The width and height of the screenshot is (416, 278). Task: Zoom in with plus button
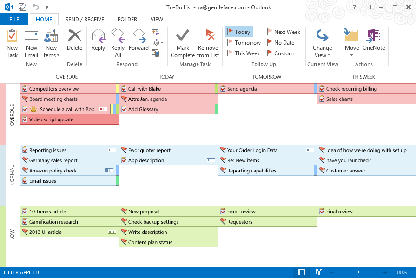point(385,272)
